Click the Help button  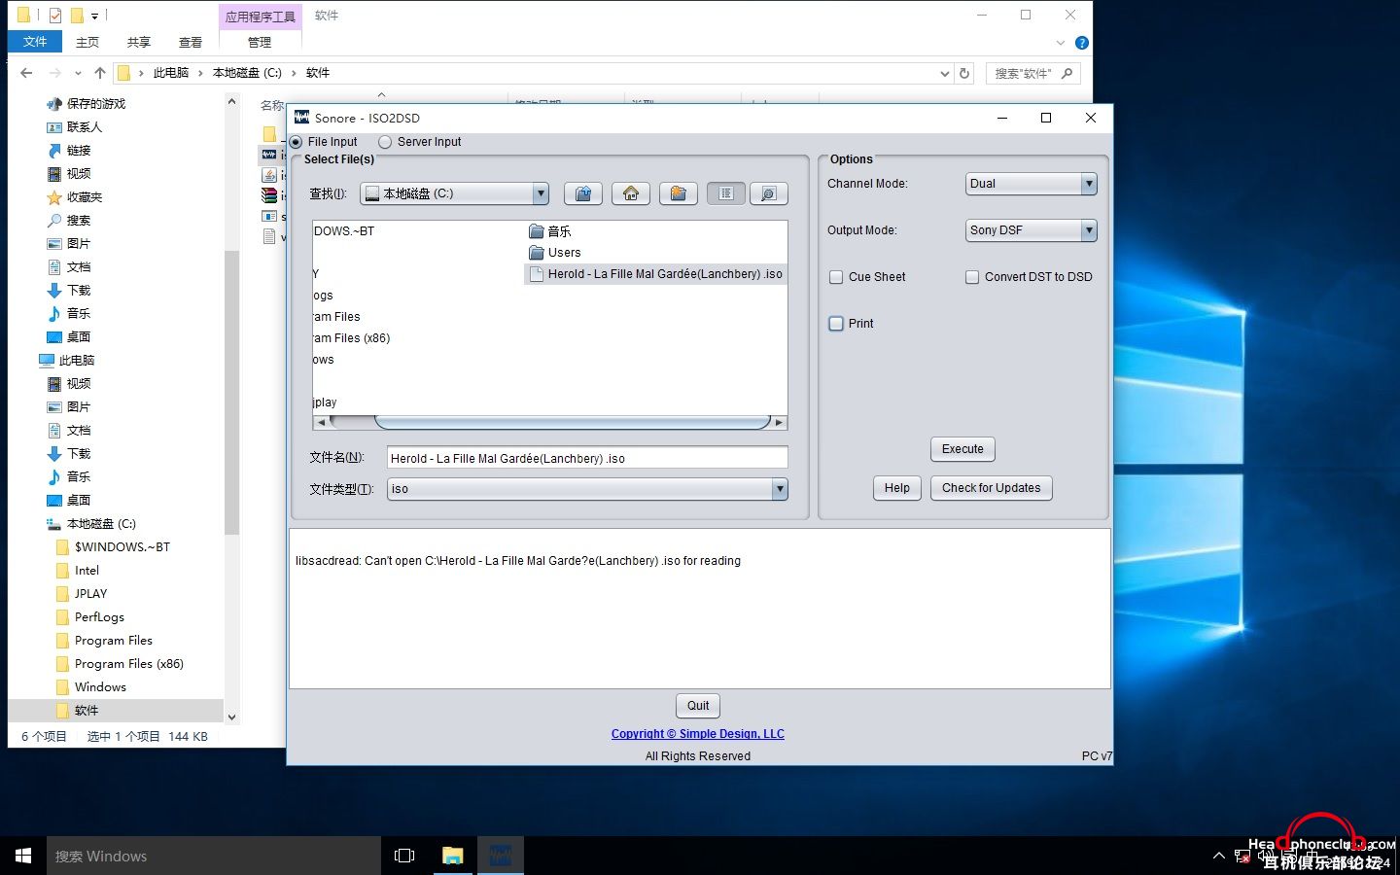[897, 488]
